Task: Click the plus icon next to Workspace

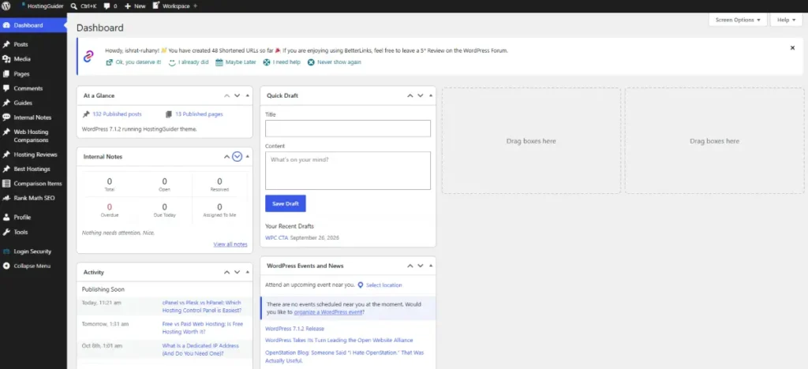Action: point(195,6)
